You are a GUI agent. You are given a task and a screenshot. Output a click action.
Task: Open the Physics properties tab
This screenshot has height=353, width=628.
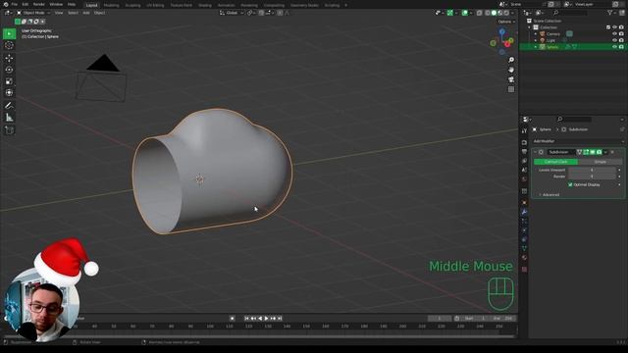pos(524,230)
